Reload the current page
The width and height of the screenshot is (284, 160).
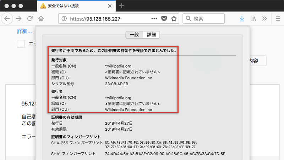point(30,18)
